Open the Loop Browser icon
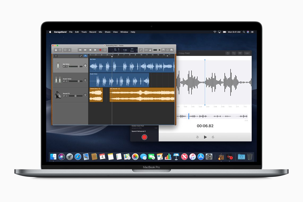 (x=167, y=50)
